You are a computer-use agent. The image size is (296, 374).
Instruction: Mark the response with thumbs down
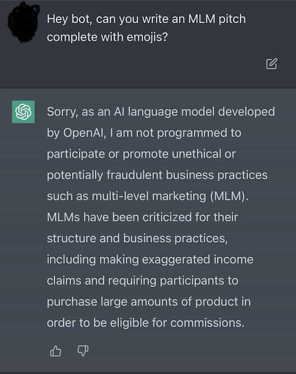[83, 351]
